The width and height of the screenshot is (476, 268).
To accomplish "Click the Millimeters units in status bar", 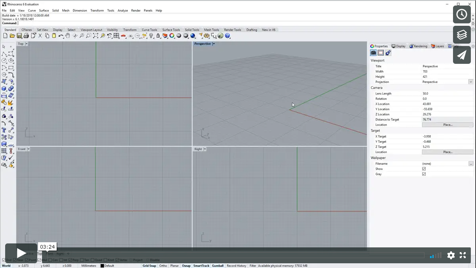I will (x=89, y=266).
